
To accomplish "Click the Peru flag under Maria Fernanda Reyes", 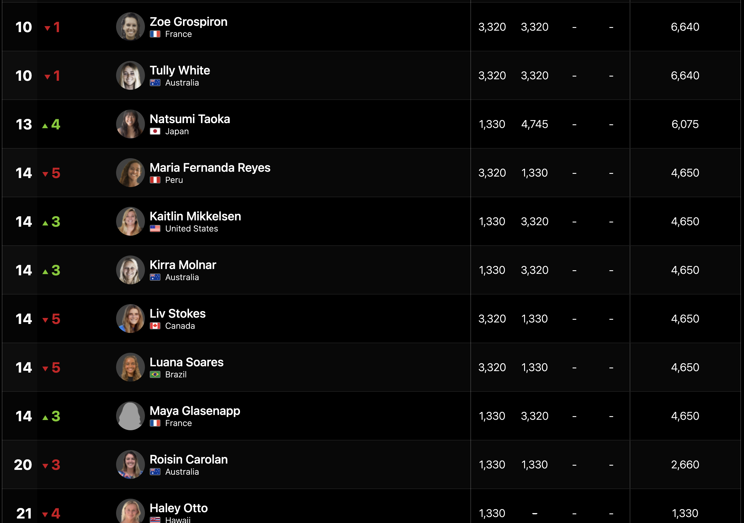I will [155, 180].
